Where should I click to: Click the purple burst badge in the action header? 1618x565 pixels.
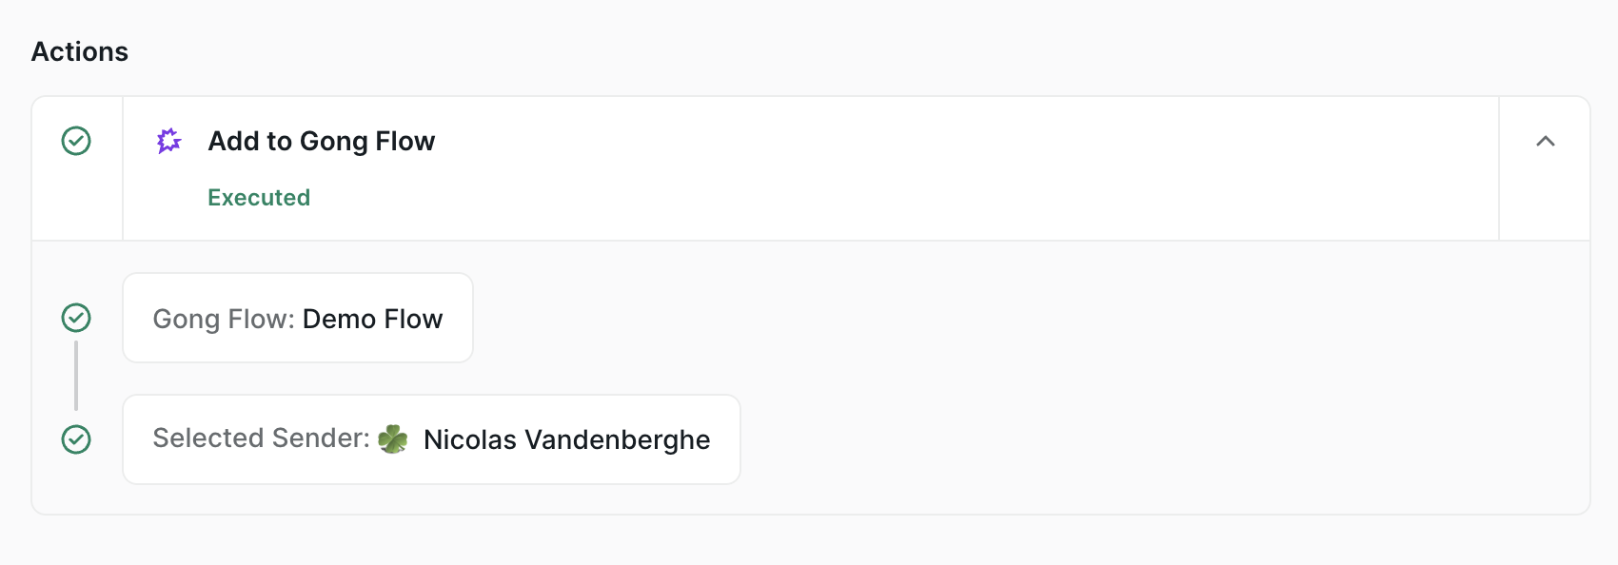tap(170, 141)
